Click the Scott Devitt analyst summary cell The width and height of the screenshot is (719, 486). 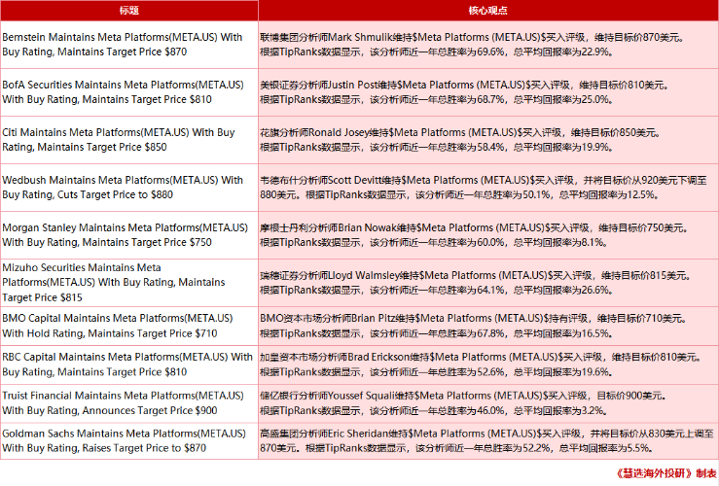tap(488, 188)
